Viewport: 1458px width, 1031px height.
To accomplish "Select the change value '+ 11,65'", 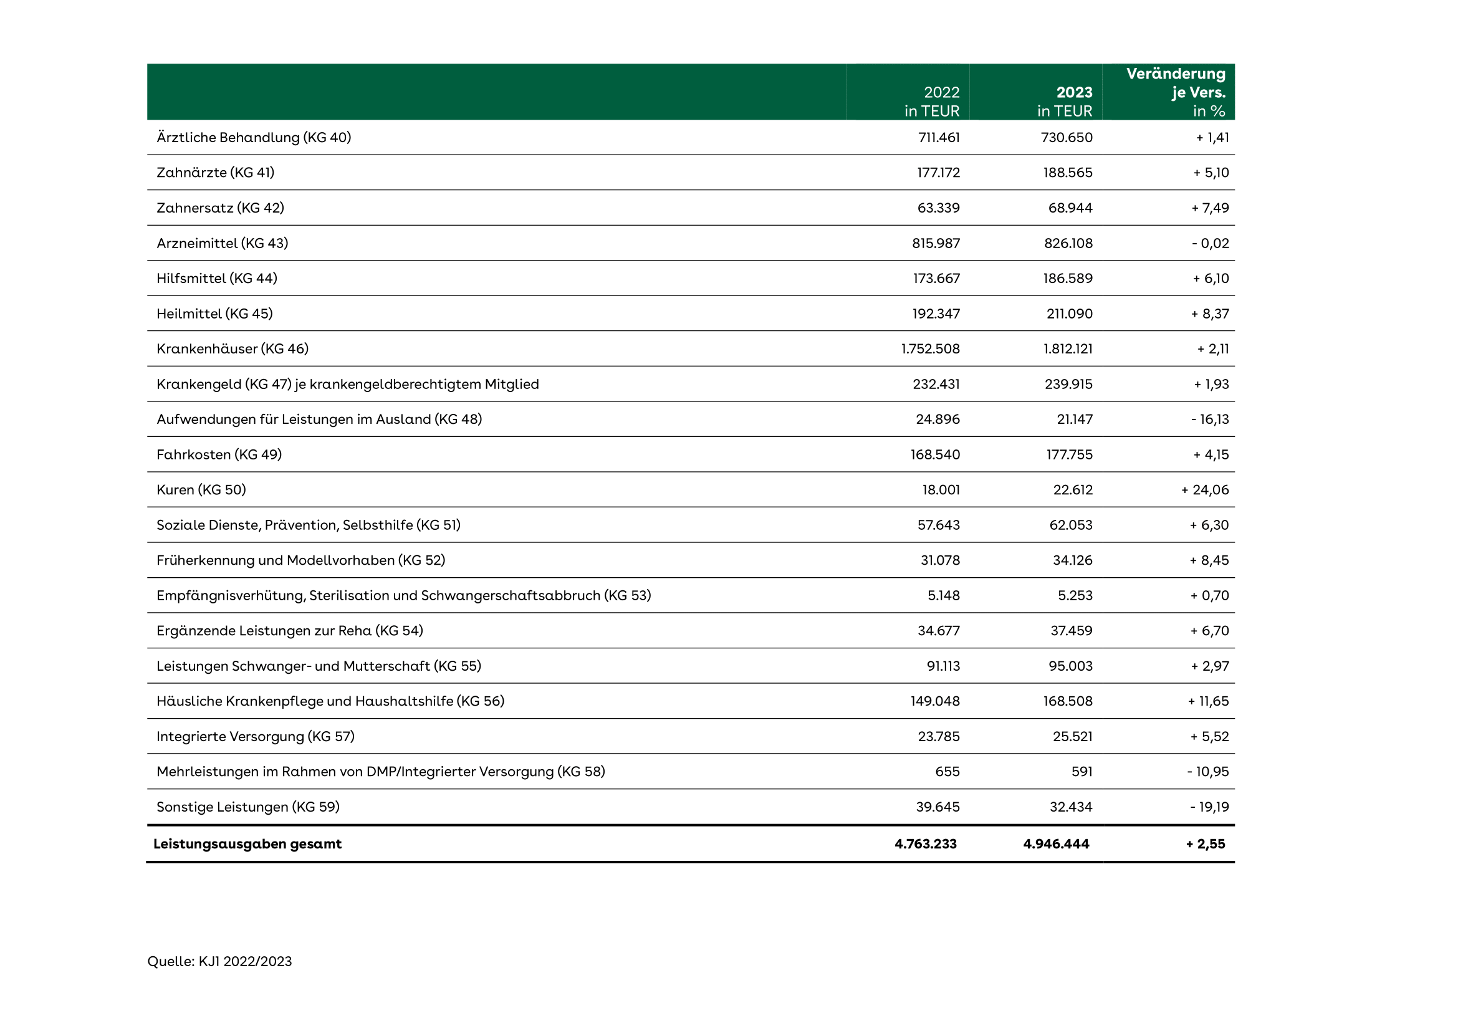I will (1209, 701).
